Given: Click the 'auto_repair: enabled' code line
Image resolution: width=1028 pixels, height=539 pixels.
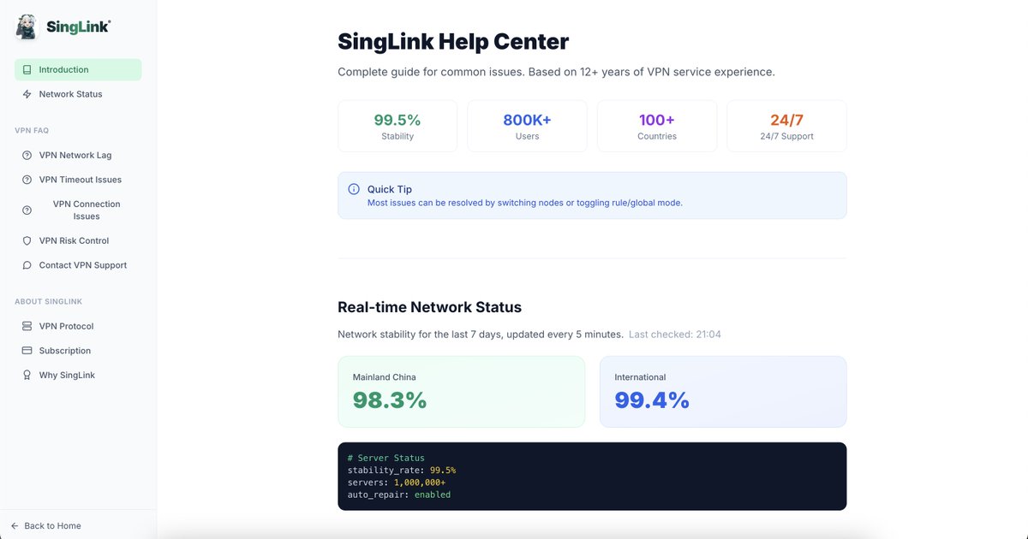Looking at the screenshot, I should tap(399, 495).
